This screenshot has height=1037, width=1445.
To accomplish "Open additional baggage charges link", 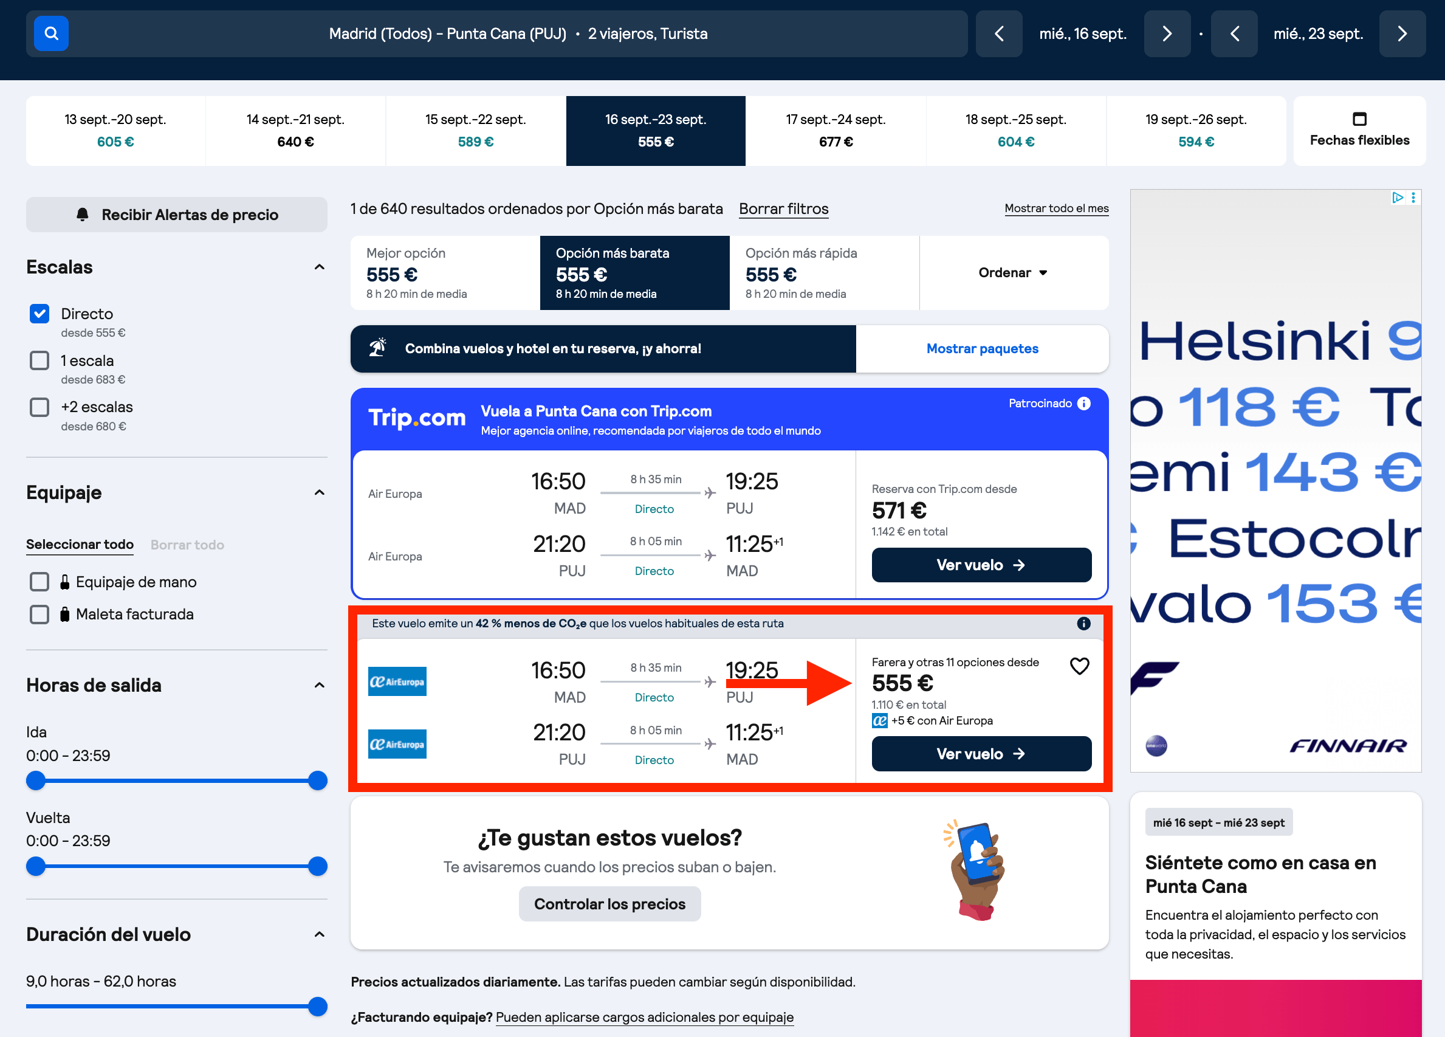I will (x=644, y=1017).
